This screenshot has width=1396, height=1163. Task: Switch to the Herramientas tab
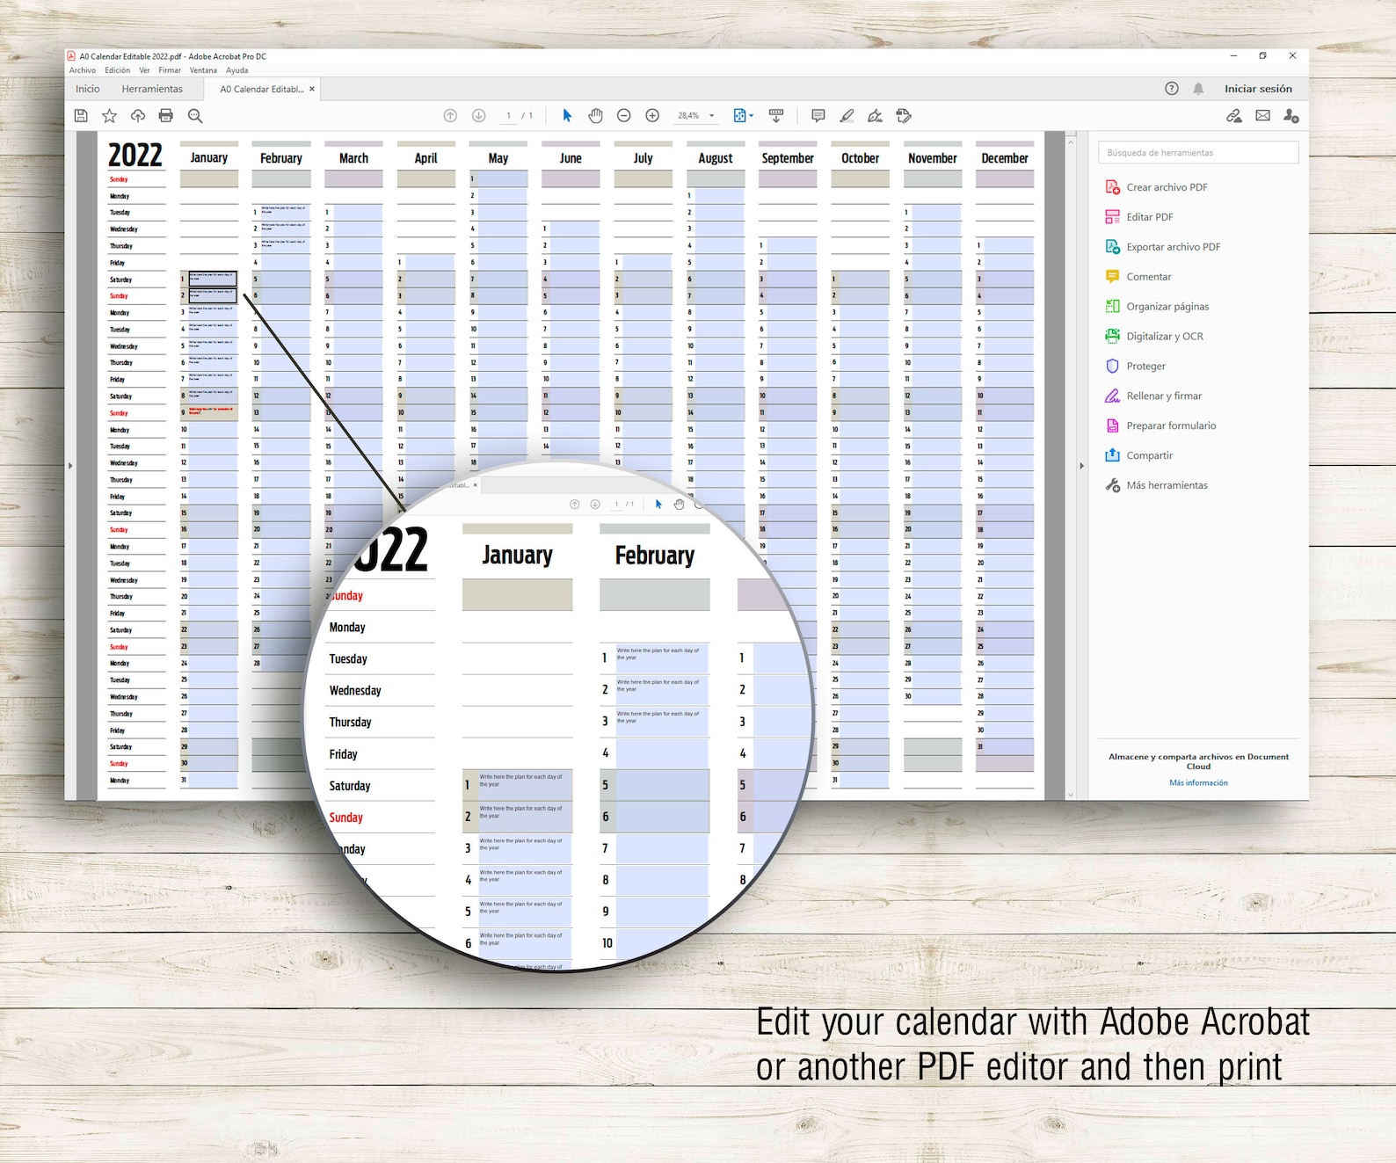click(x=152, y=89)
